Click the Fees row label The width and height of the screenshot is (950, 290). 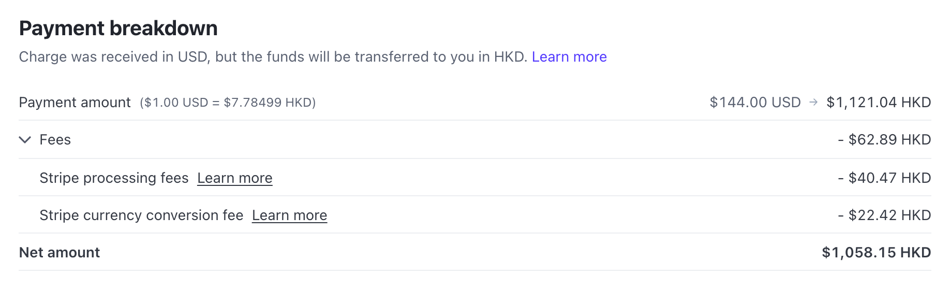[x=55, y=140]
